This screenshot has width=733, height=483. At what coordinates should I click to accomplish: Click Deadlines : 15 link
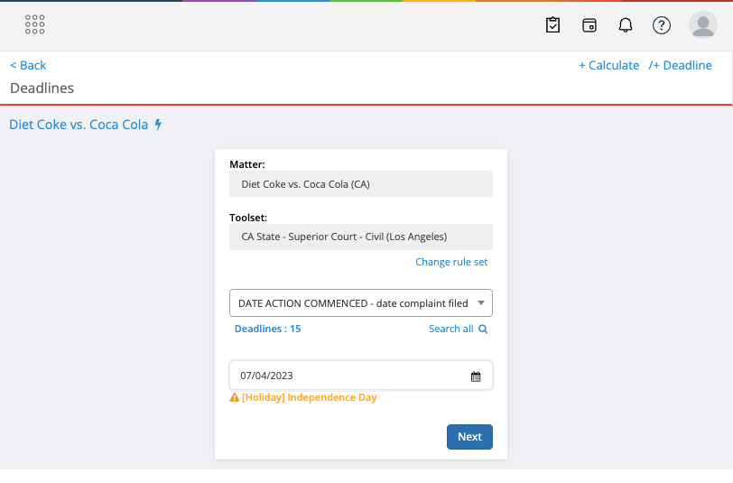(x=267, y=329)
